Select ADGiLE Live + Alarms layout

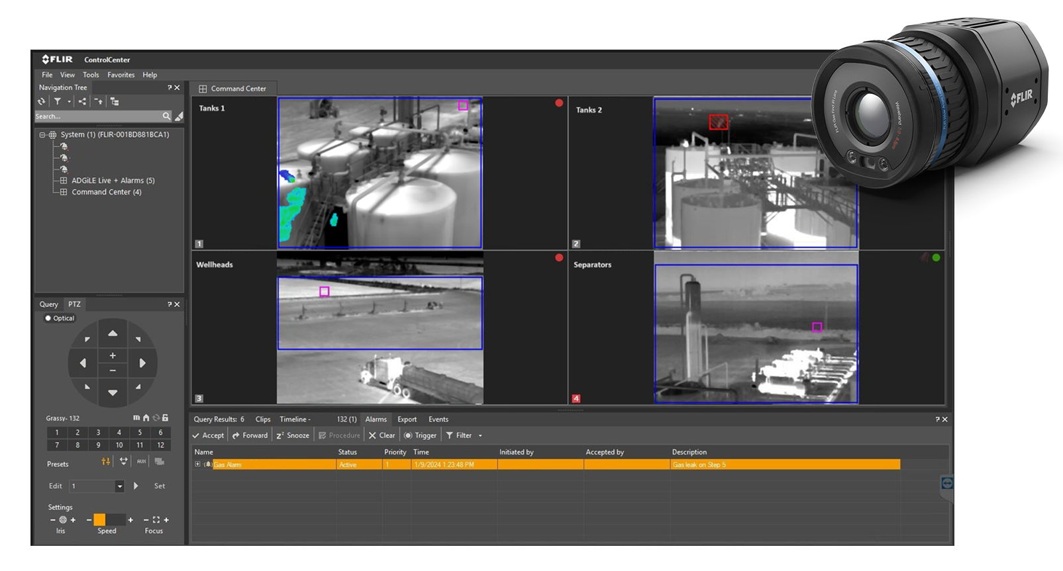pos(113,180)
